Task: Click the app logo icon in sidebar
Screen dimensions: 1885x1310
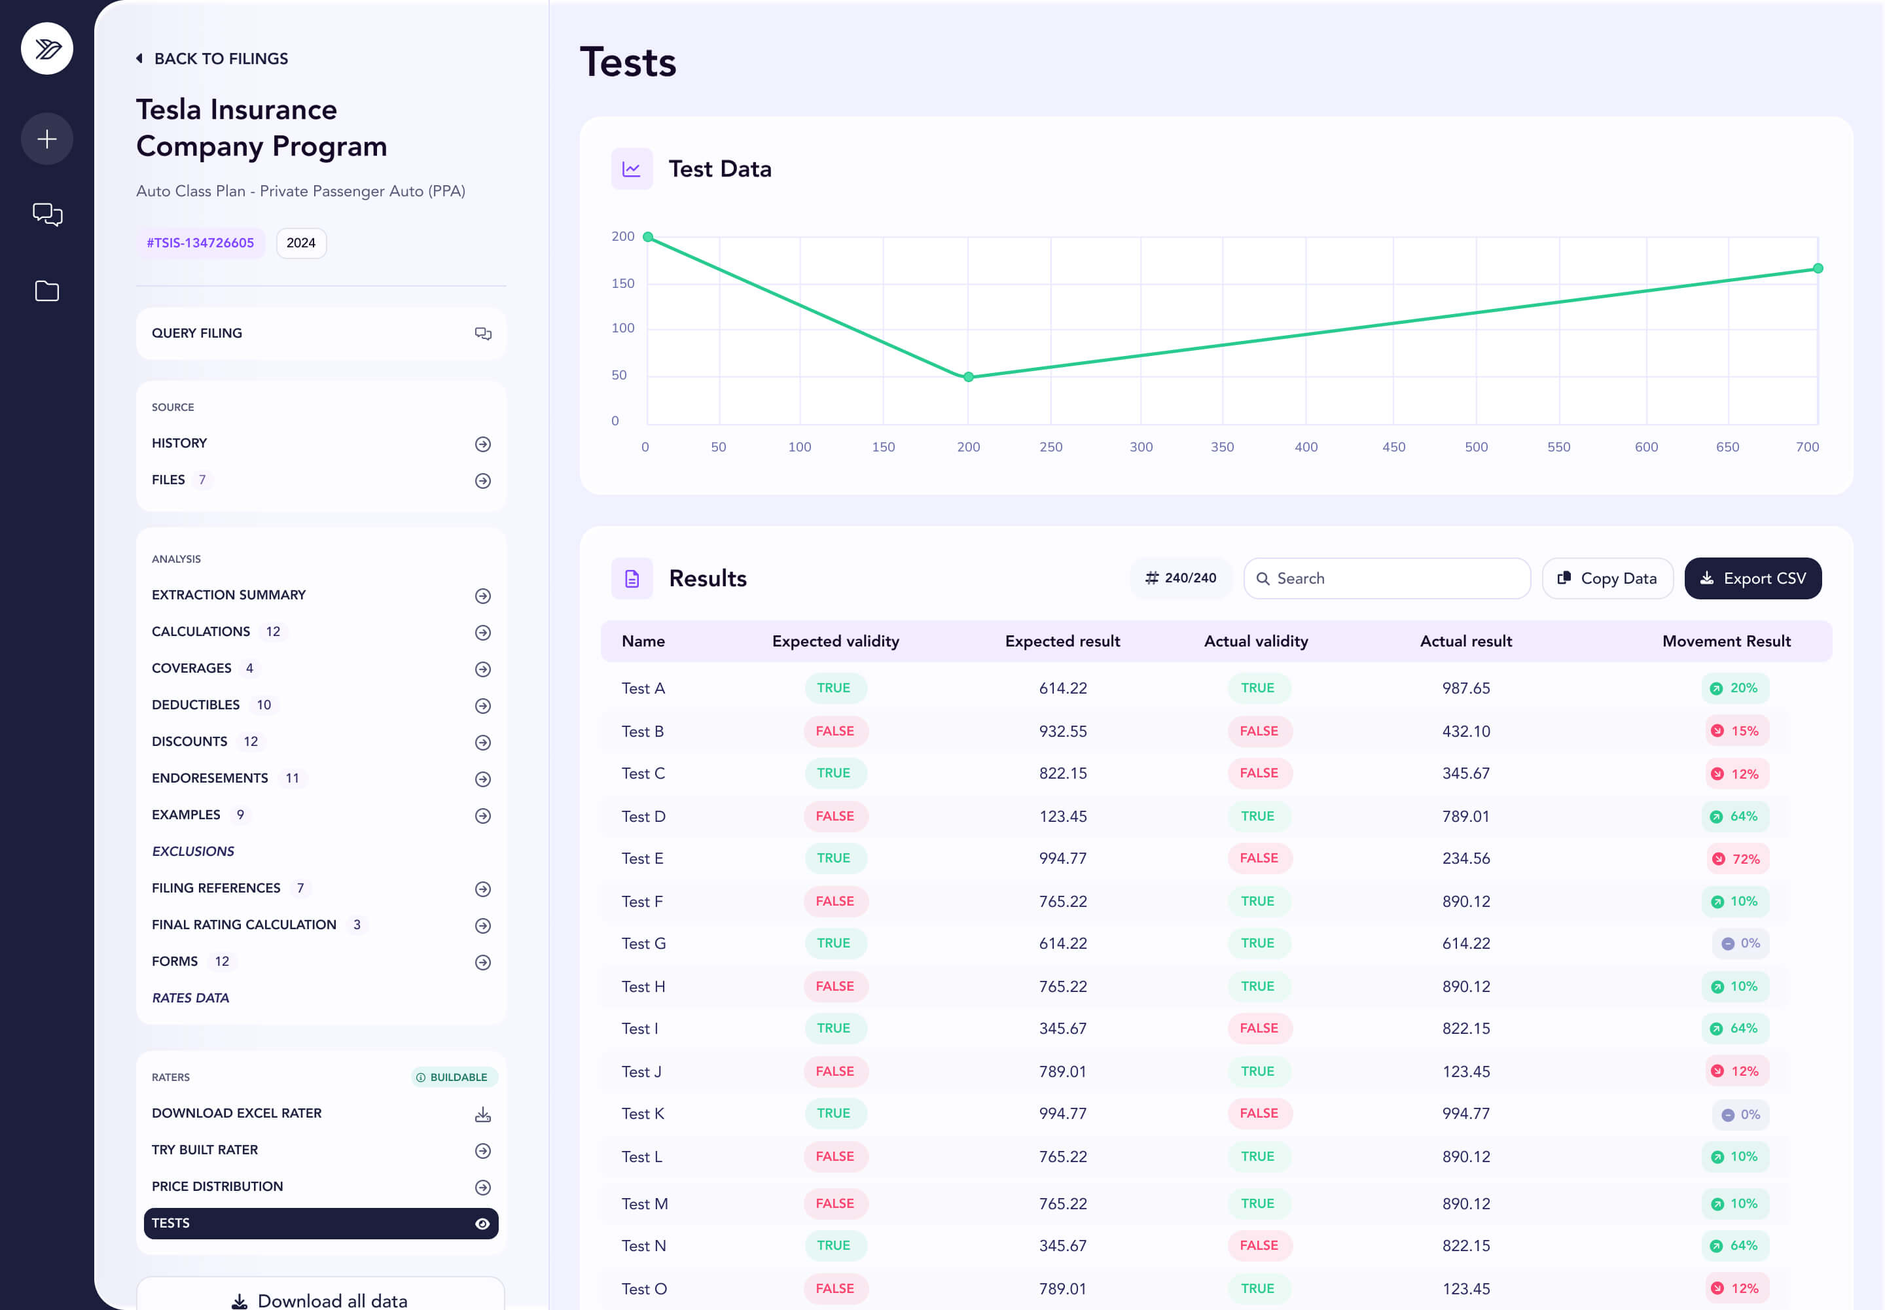Action: click(x=46, y=48)
